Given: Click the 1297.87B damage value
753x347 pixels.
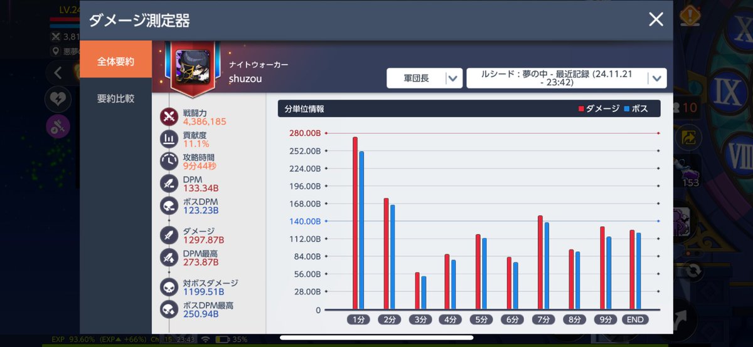Looking at the screenshot, I should [203, 240].
